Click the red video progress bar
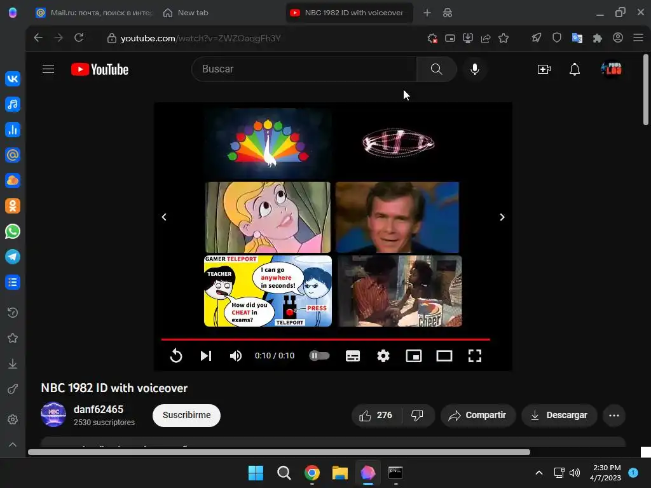Viewport: 651px width, 488px height. coord(326,339)
